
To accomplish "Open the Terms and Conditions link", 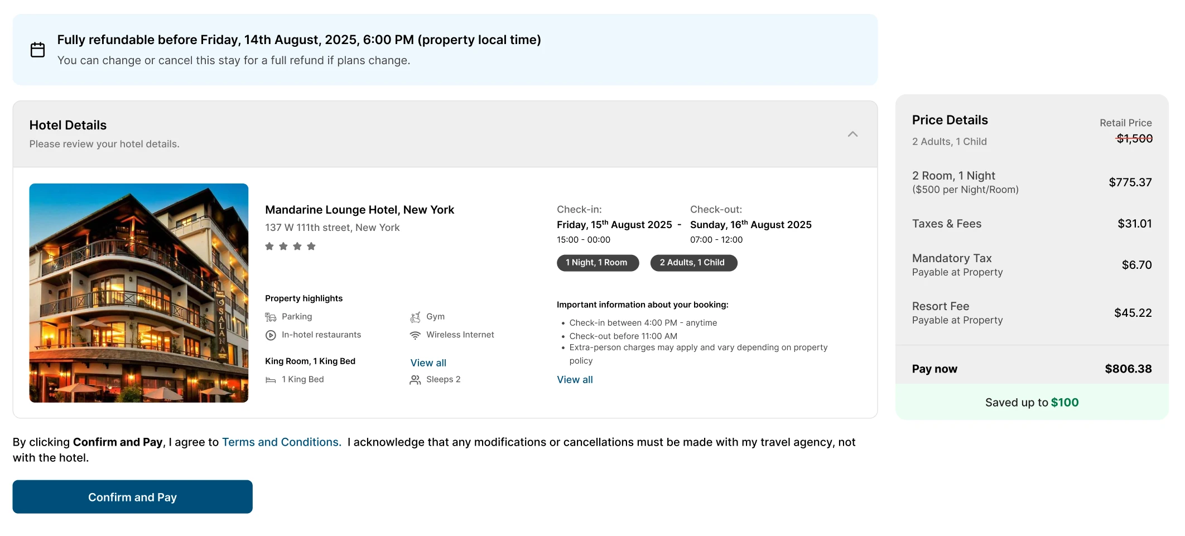I will (282, 442).
